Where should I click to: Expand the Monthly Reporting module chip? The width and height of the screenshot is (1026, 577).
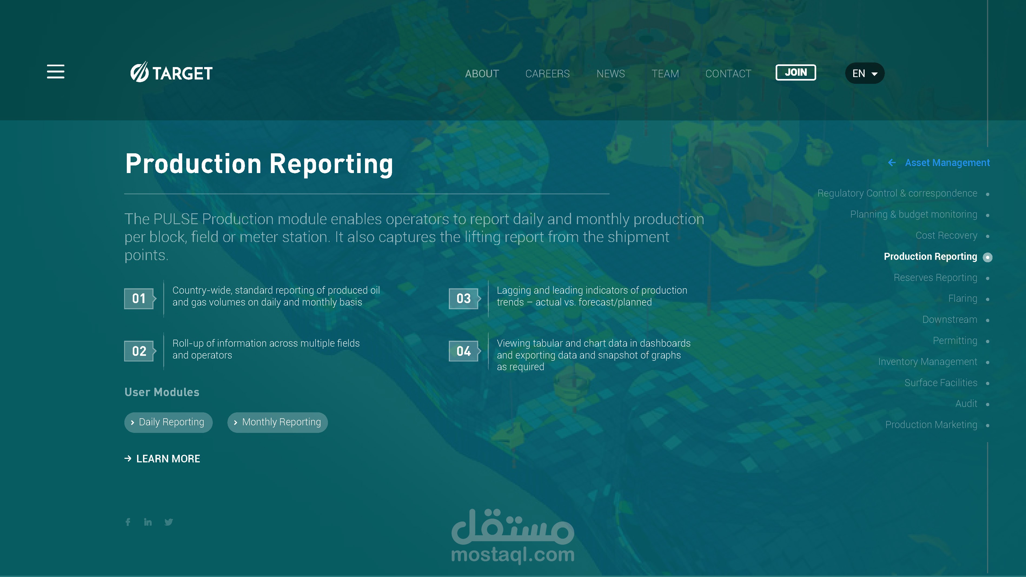coord(277,422)
